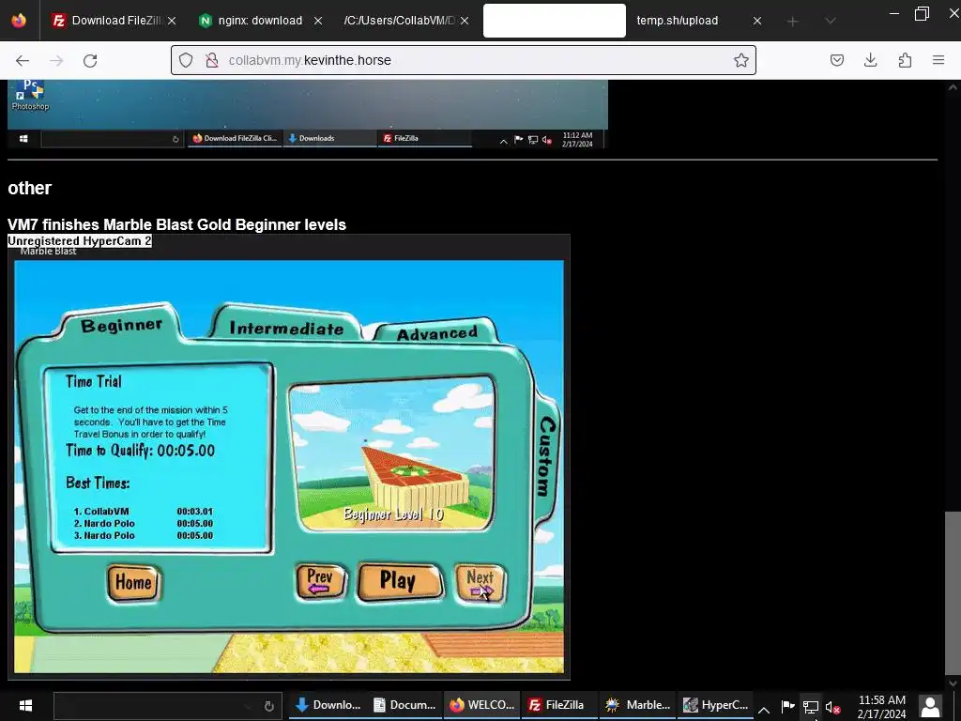The height and width of the screenshot is (721, 961).
Task: Focus the address bar URL field
Action: [x=463, y=60]
